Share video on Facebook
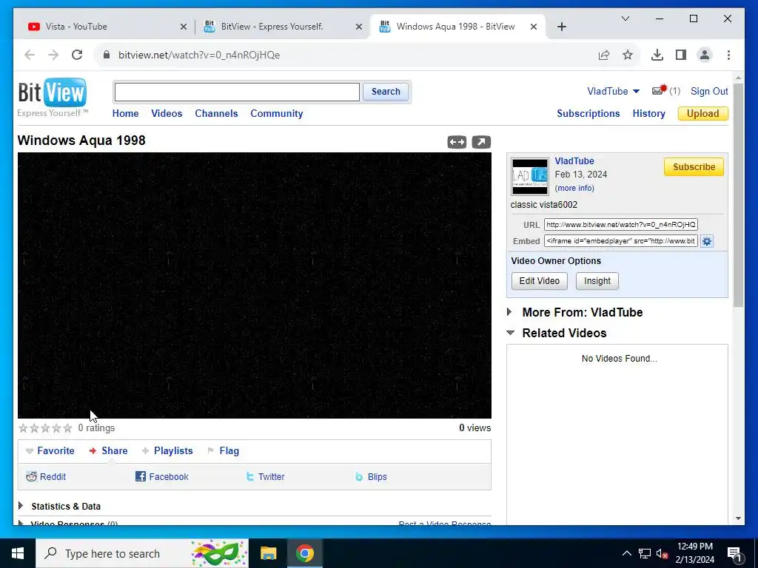Screen dimensions: 758x568 tap(162, 477)
